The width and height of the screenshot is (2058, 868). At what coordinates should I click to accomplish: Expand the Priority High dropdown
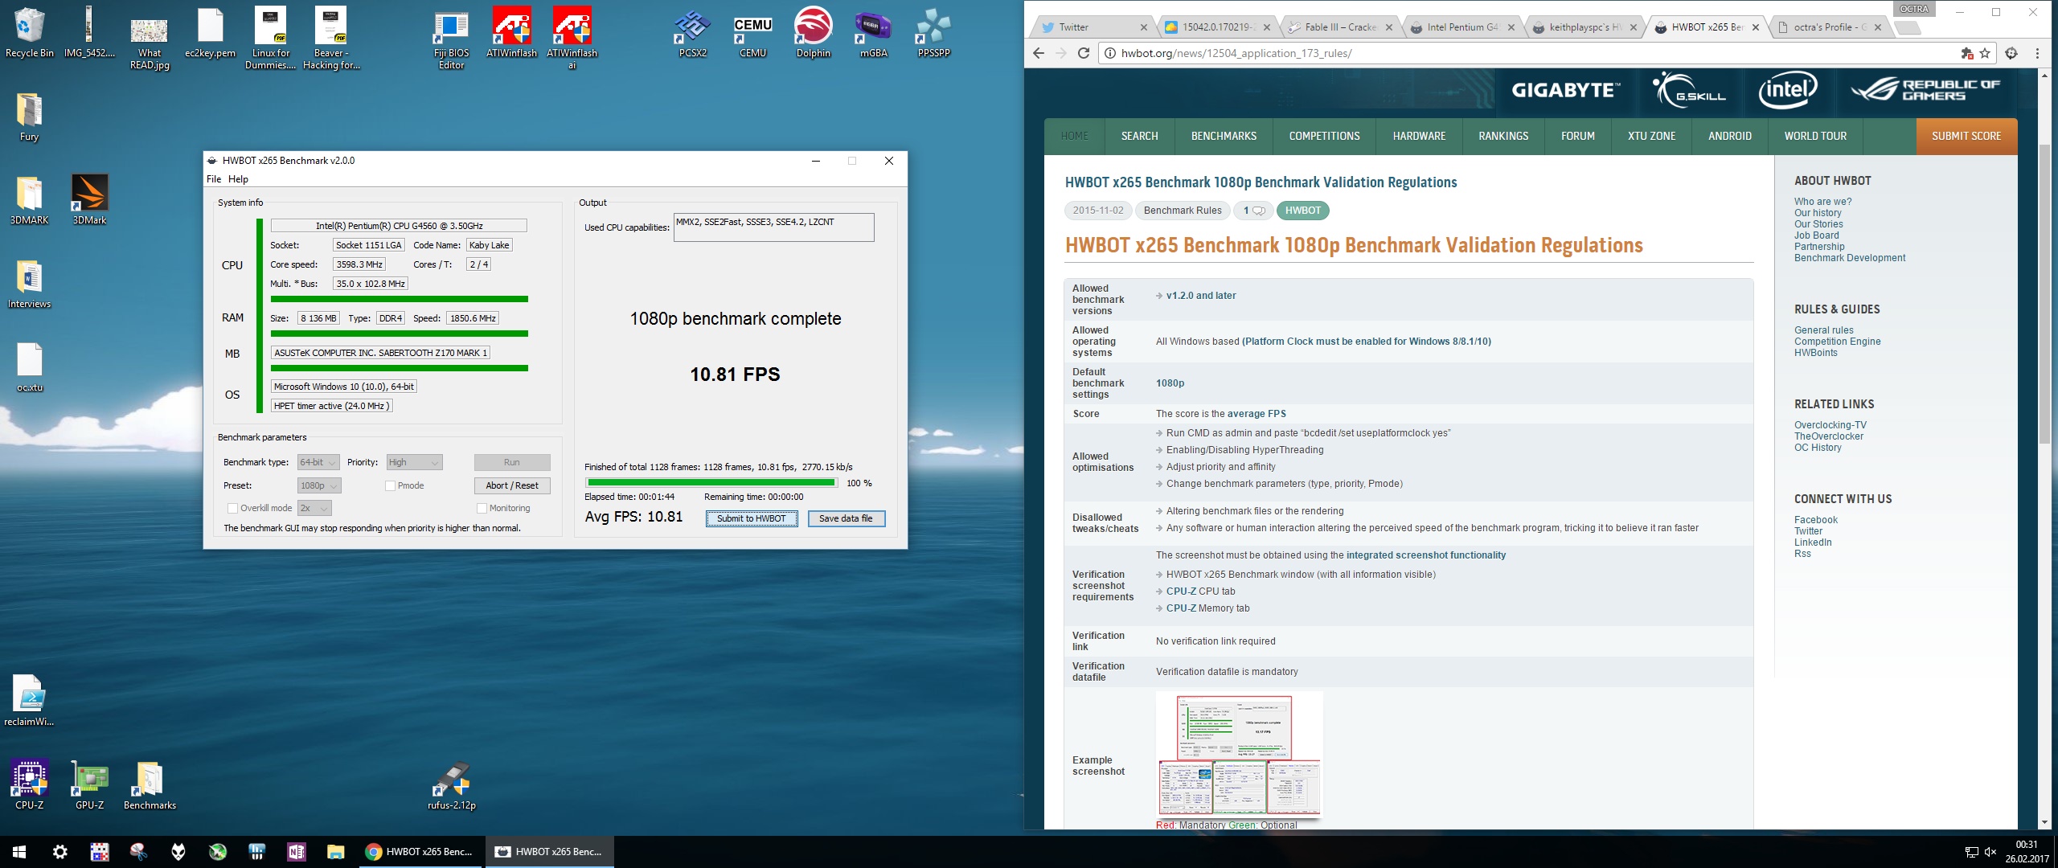coord(414,462)
